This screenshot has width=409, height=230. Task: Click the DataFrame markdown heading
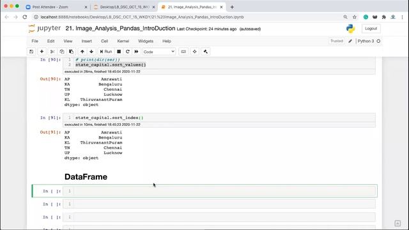pyautogui.click(x=86, y=177)
